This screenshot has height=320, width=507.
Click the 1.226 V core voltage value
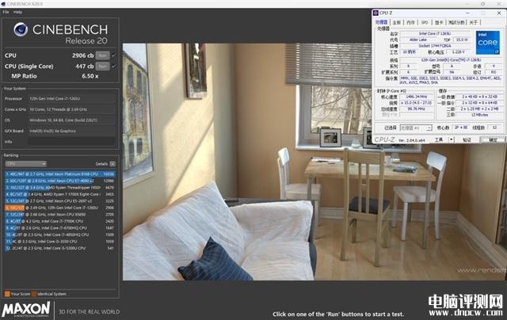[458, 52]
